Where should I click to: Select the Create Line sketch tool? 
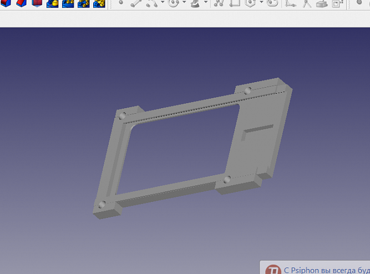[x=136, y=3]
